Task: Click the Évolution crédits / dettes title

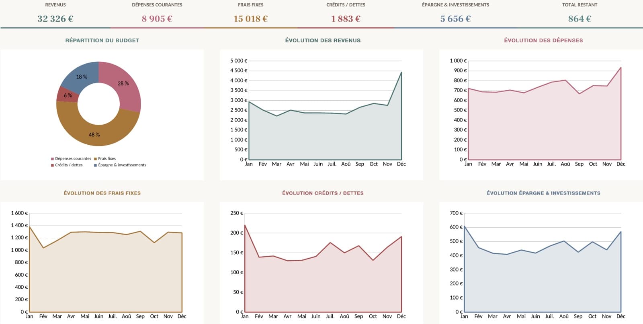Action: [x=323, y=193]
